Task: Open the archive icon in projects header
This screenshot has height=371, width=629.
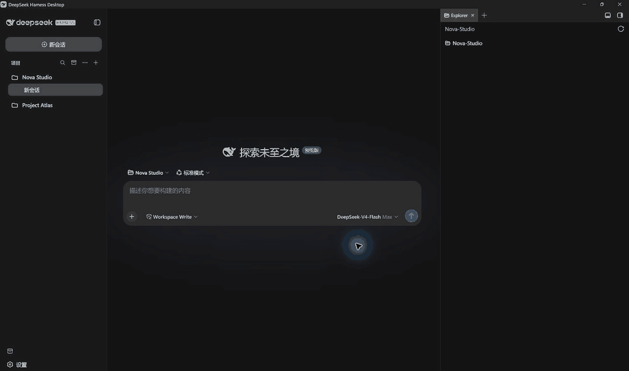Action: [x=74, y=63]
